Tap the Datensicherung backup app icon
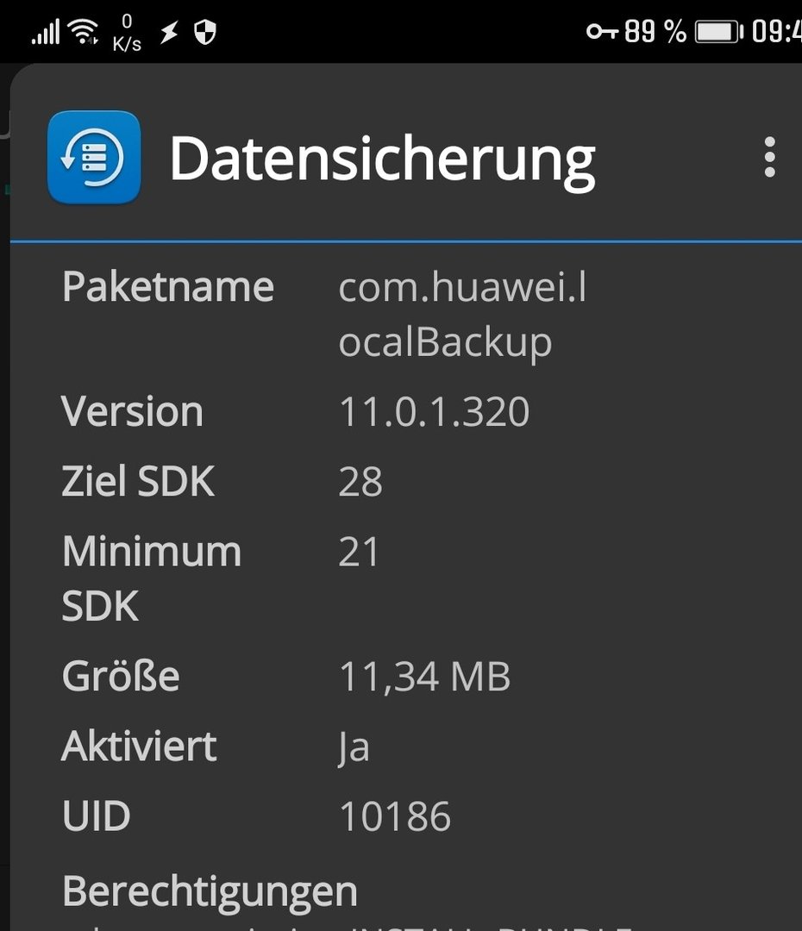802x931 pixels. pyautogui.click(x=94, y=158)
